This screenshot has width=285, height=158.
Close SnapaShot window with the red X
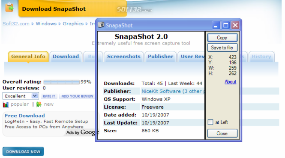pos(235,25)
